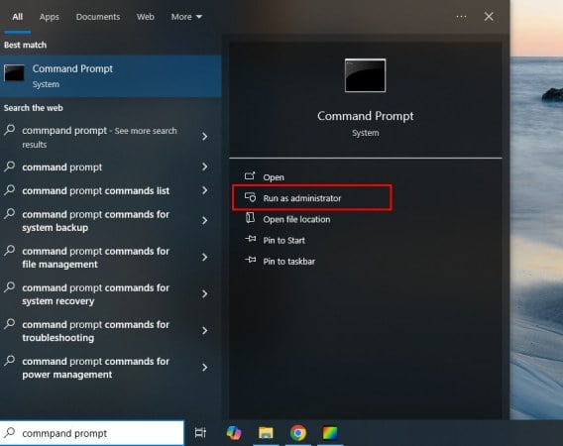Expand arrow for 'troubleshooting' suggestion
Screen dimensions: 563x446
204,330
